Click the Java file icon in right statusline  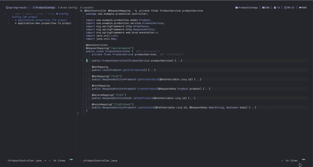coord(84,161)
